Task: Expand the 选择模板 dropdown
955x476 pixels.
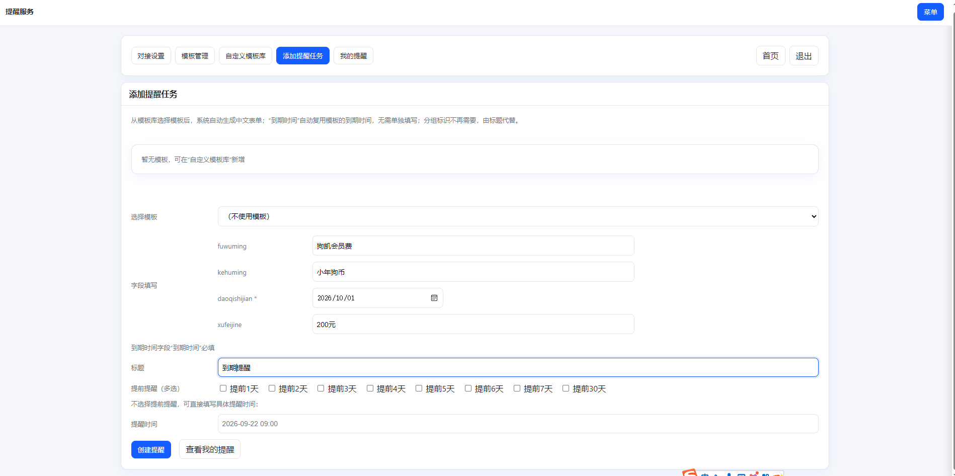Action: click(x=518, y=216)
